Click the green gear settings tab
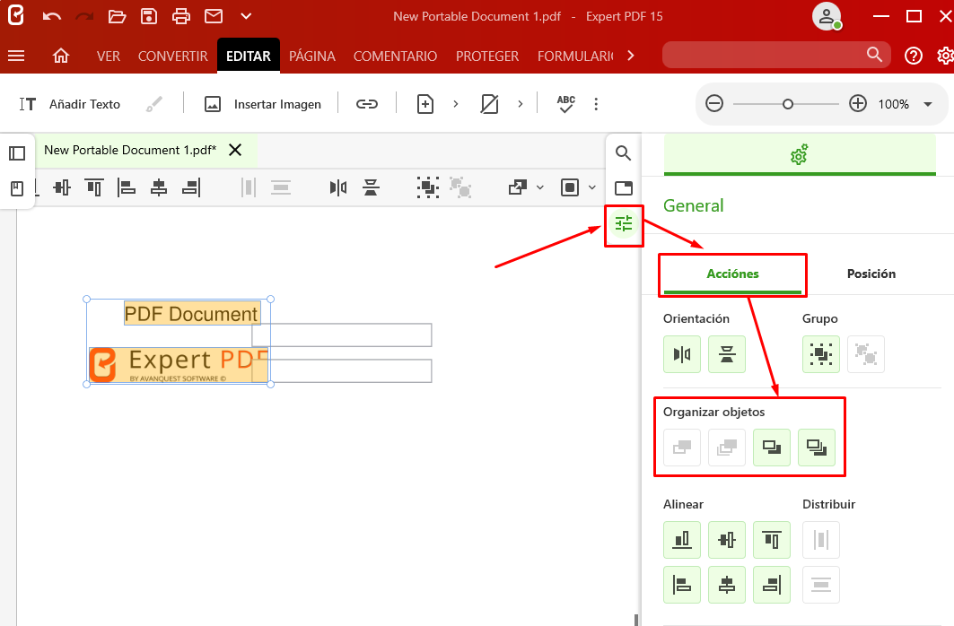The height and width of the screenshot is (626, 954). 800,155
